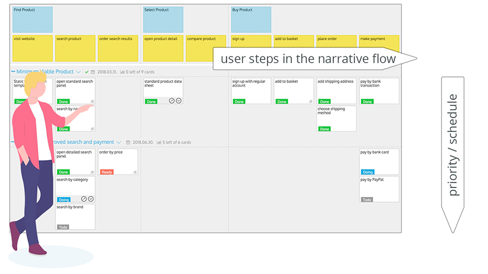Click the 5 left of 6 cards counter
The image size is (488, 274).
click(x=177, y=142)
